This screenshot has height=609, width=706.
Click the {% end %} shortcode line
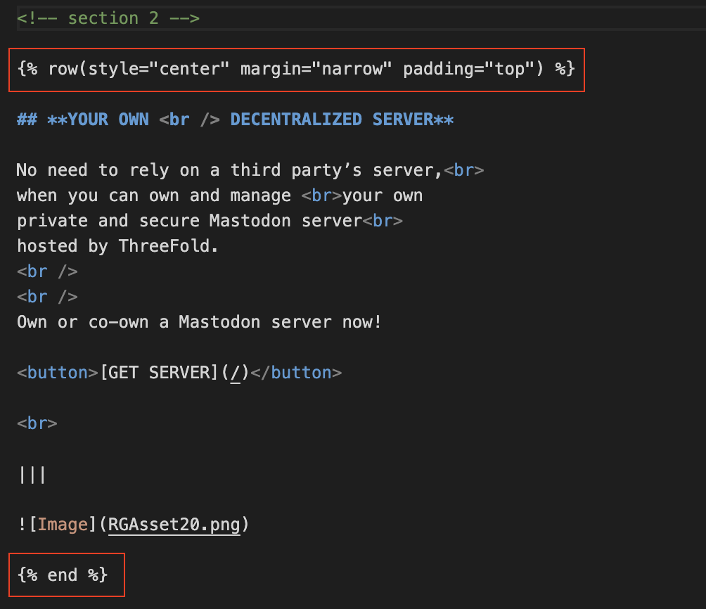(x=63, y=575)
